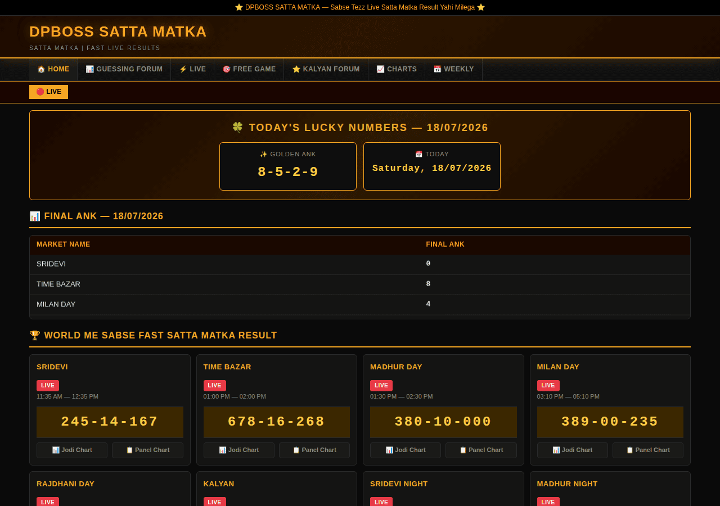The width and height of the screenshot is (720, 506).
Task: Open the Weekly nav item
Action: pos(453,69)
